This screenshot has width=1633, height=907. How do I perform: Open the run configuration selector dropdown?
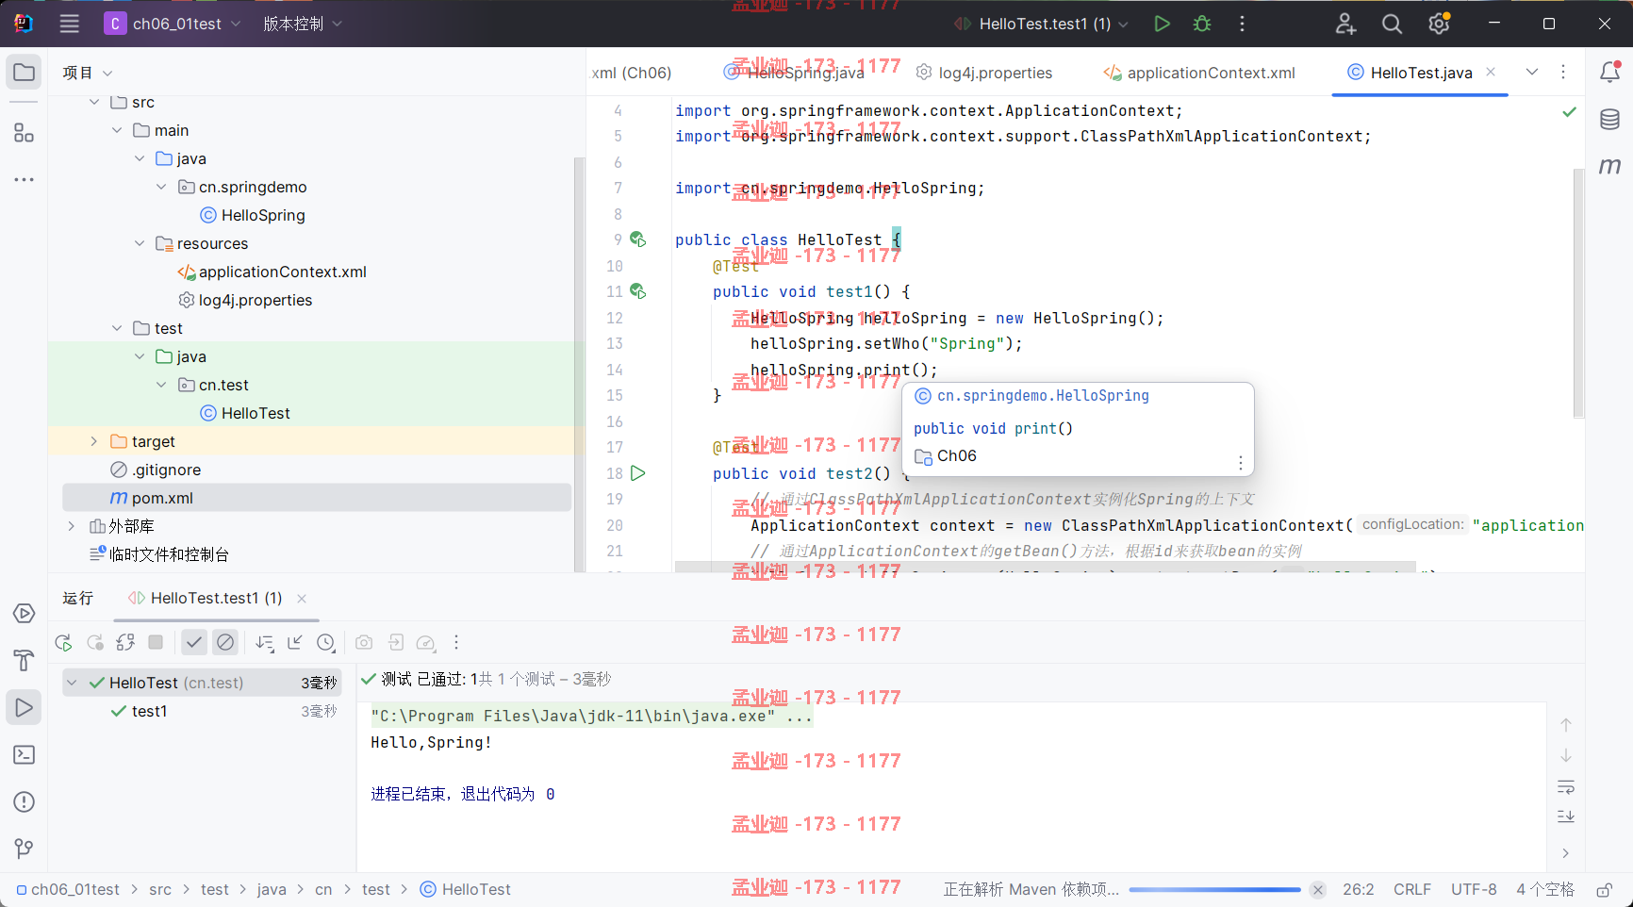click(1041, 24)
